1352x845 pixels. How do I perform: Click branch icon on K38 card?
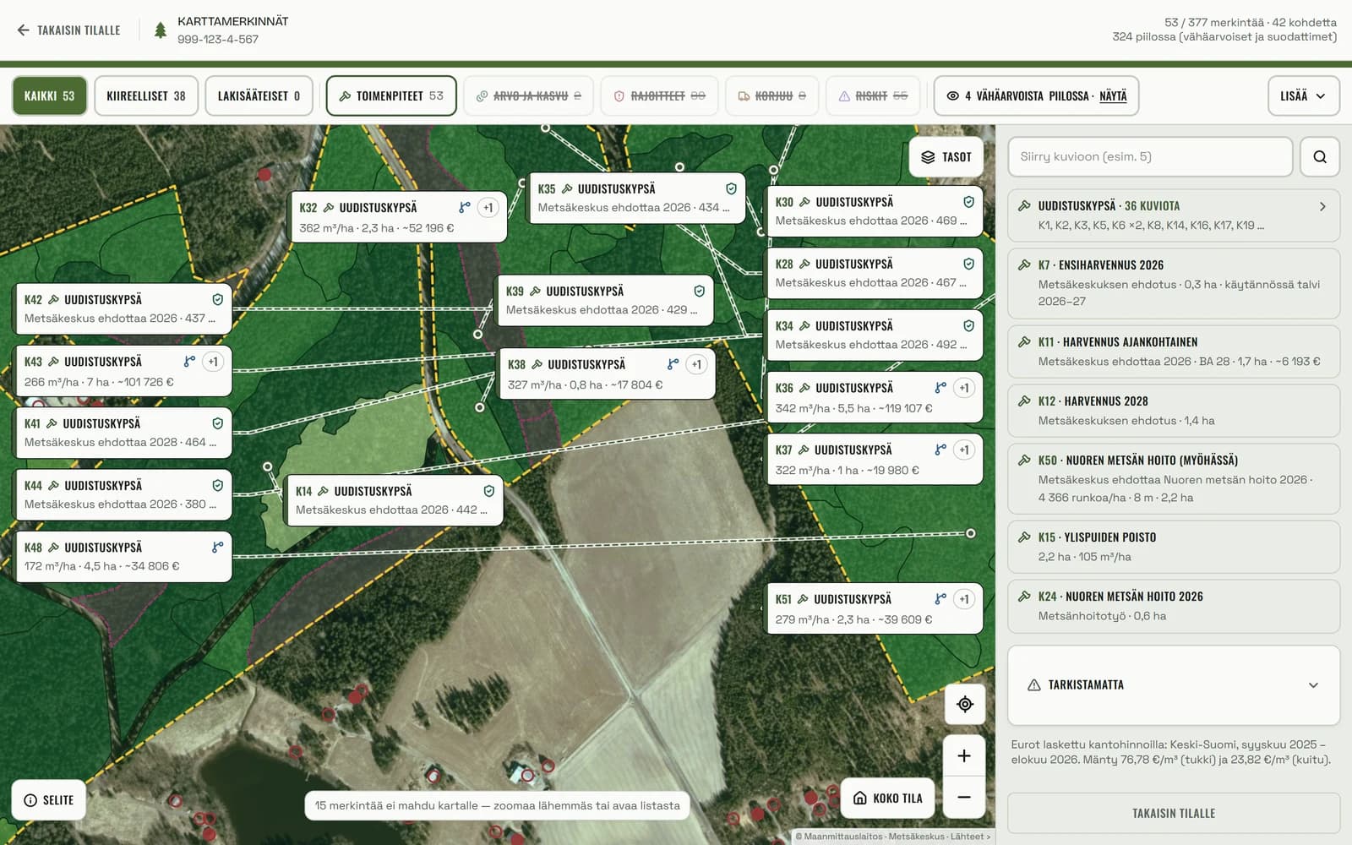tap(673, 365)
